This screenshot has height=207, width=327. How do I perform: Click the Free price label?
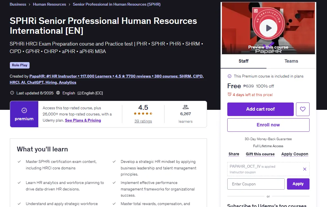(x=234, y=86)
